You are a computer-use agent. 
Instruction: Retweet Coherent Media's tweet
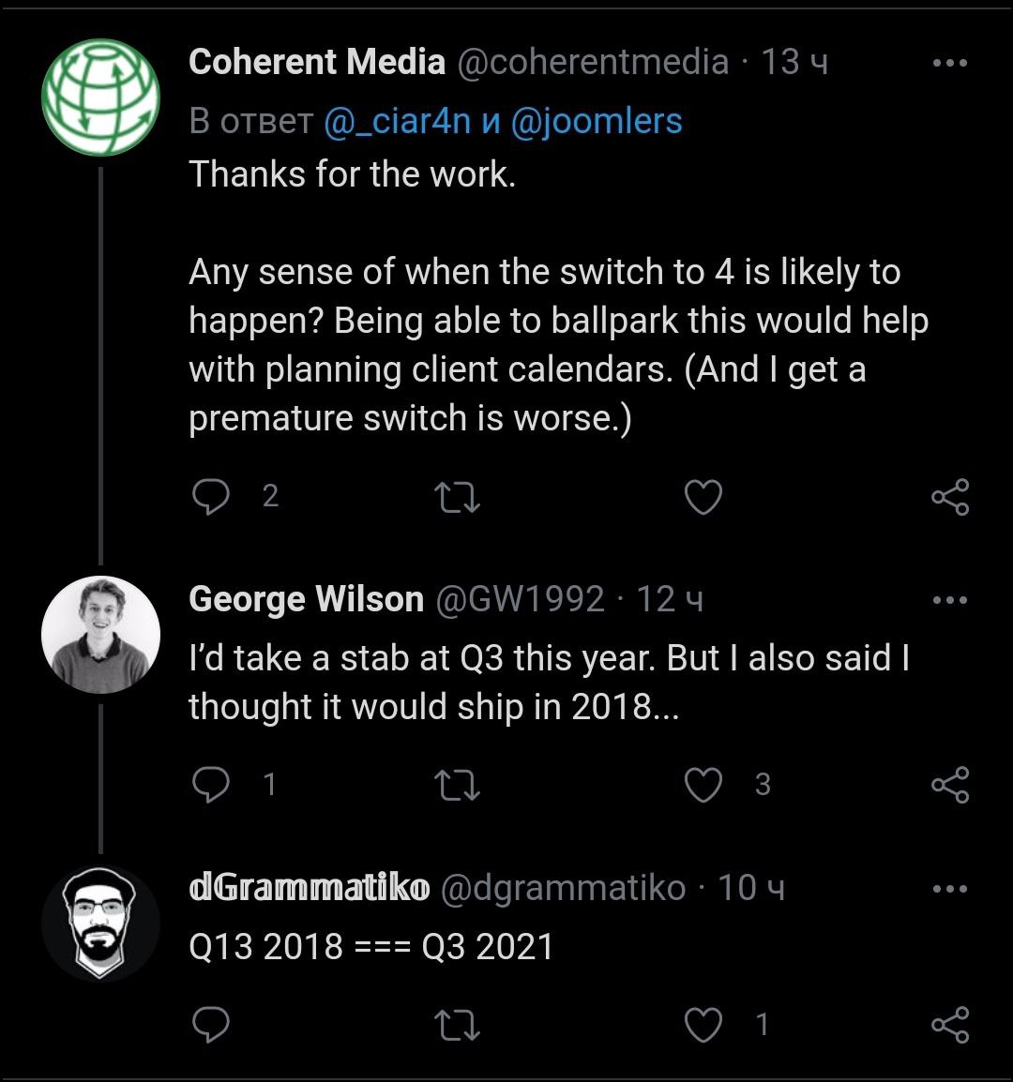tap(460, 498)
